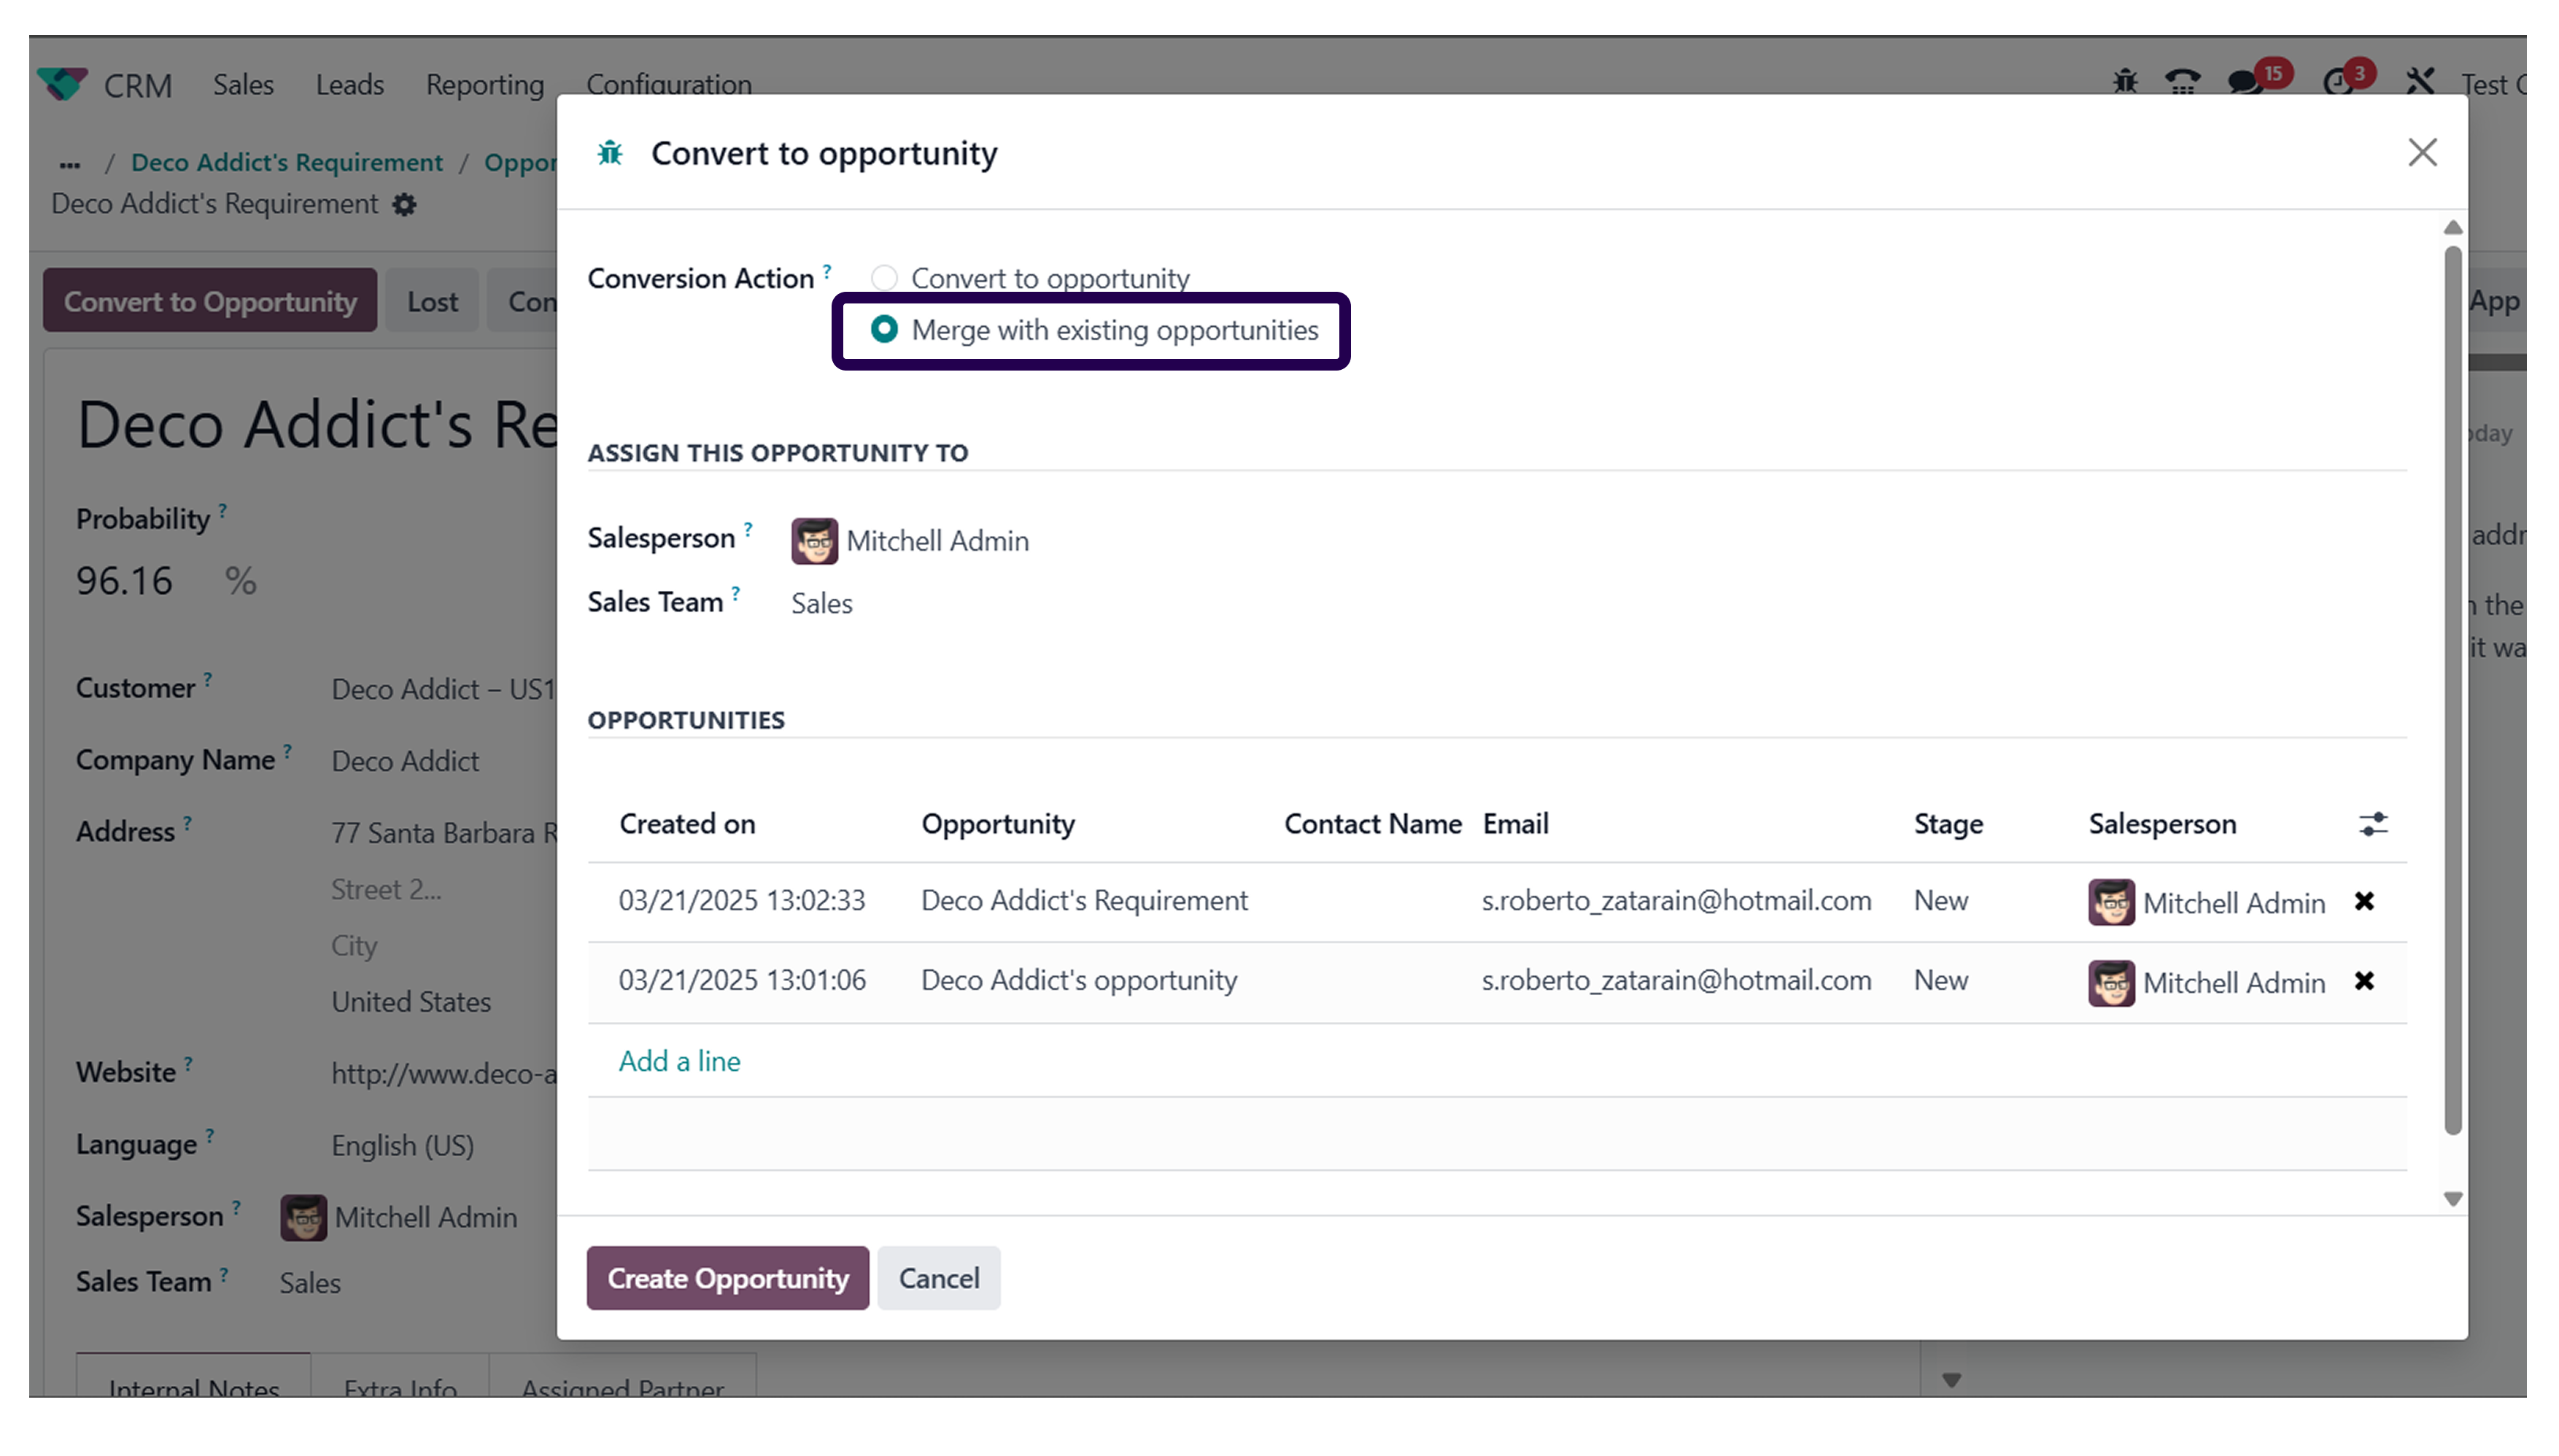The height and width of the screenshot is (1456, 2559).
Task: Click the breadcrumb ellipsis menu
Action: point(69,164)
